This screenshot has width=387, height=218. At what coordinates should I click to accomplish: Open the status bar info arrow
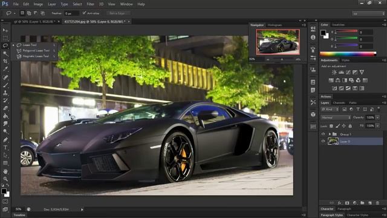click(82, 210)
